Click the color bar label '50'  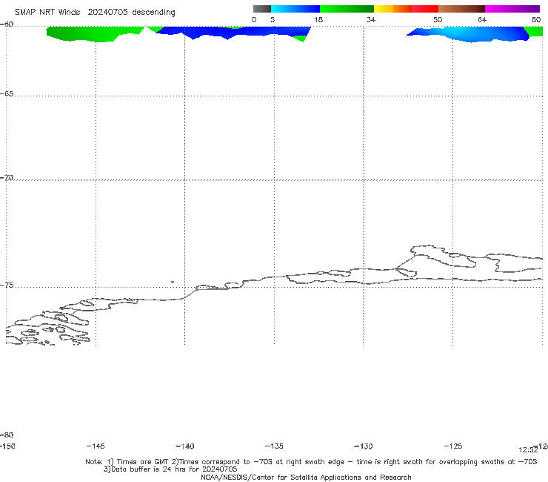pyautogui.click(x=438, y=19)
